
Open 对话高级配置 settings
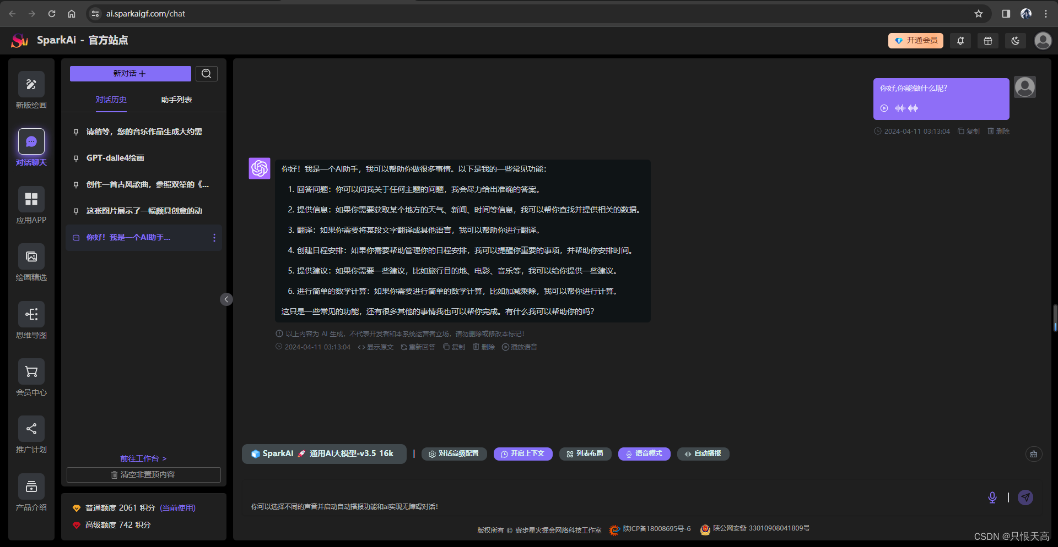(x=454, y=454)
